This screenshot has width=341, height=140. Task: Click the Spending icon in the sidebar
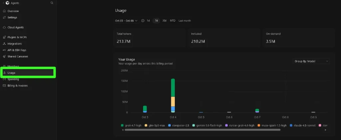(4, 79)
